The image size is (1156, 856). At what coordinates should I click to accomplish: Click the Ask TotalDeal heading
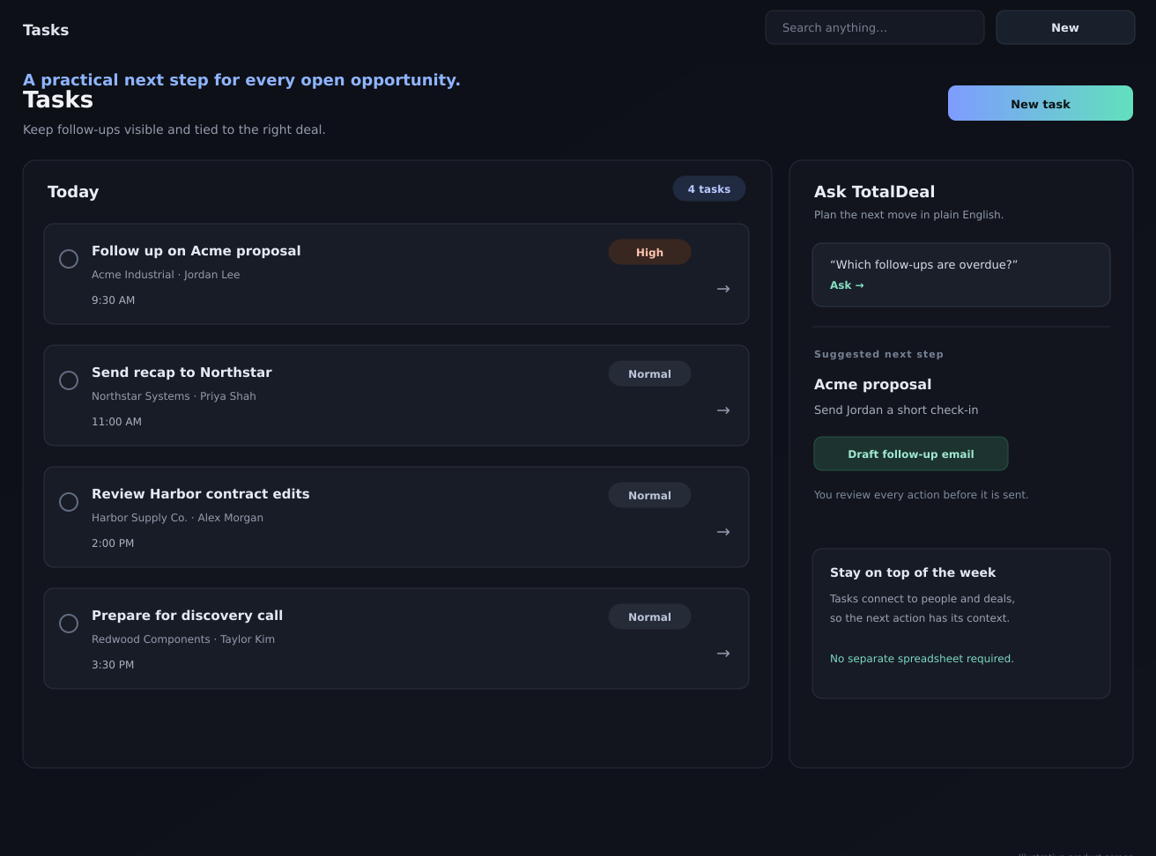874,192
